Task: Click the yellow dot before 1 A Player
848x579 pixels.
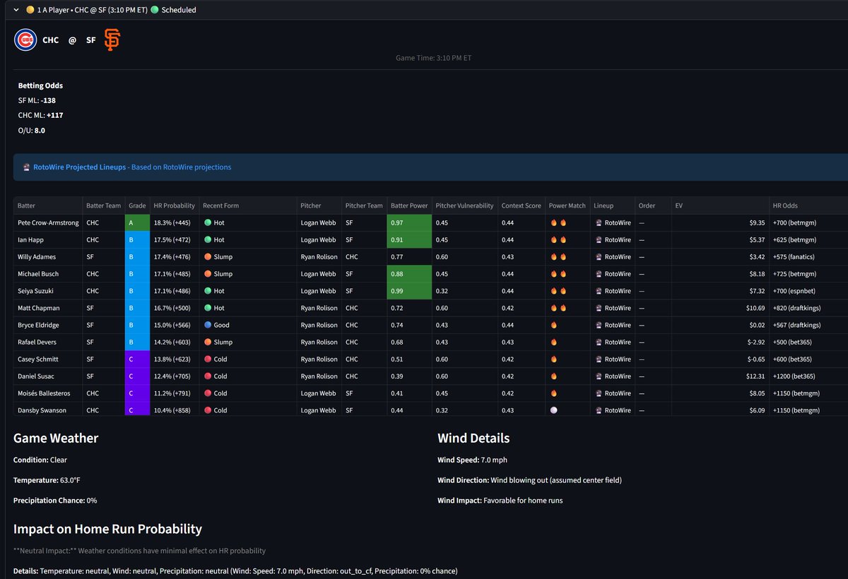Action: (x=30, y=10)
